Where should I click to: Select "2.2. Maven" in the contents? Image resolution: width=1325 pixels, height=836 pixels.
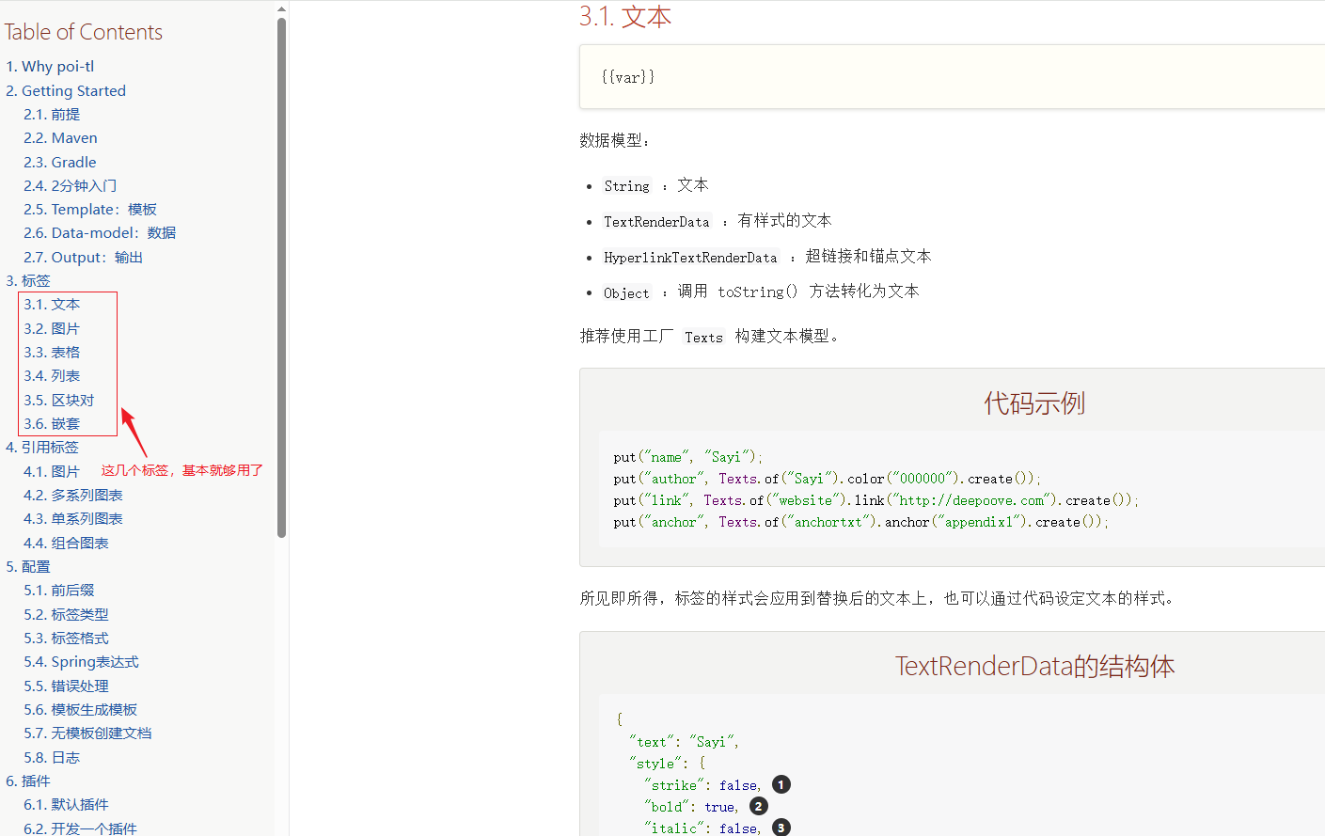[x=60, y=137]
